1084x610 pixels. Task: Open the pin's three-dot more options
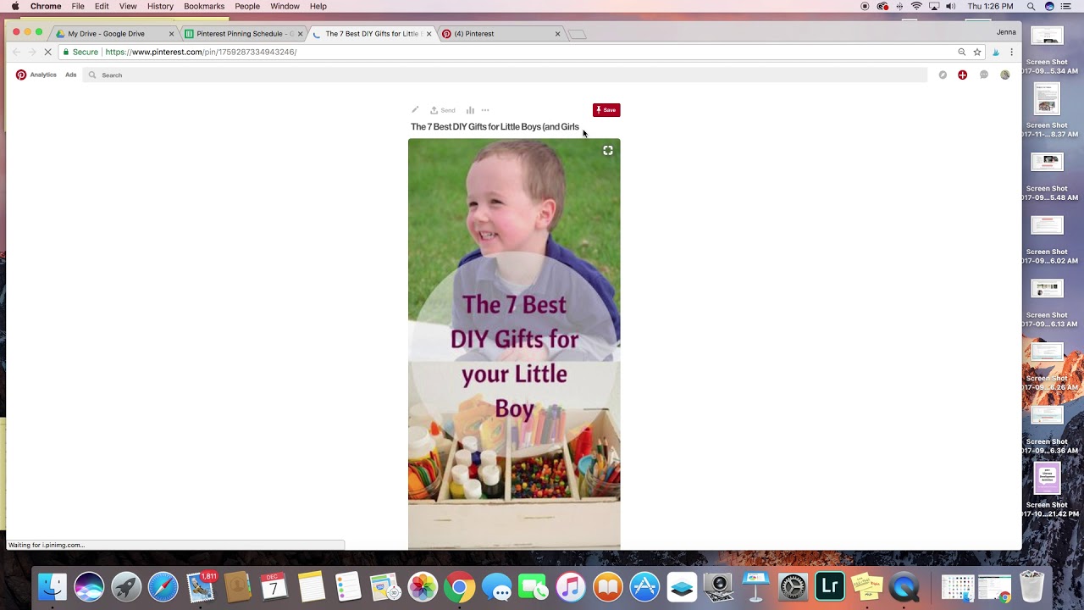(x=485, y=110)
